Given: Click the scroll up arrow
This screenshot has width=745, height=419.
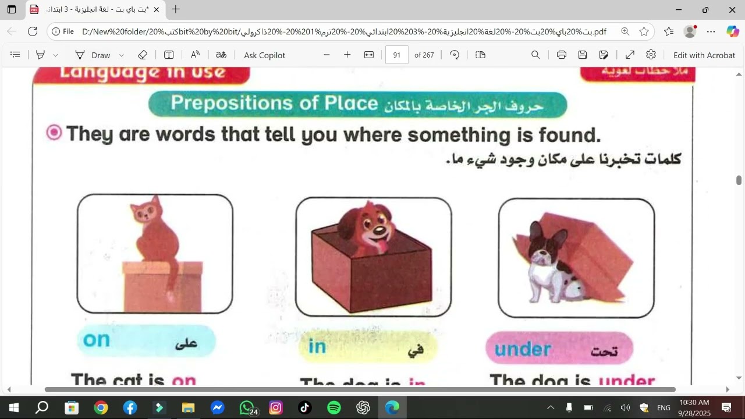Looking at the screenshot, I should pos(739,74).
